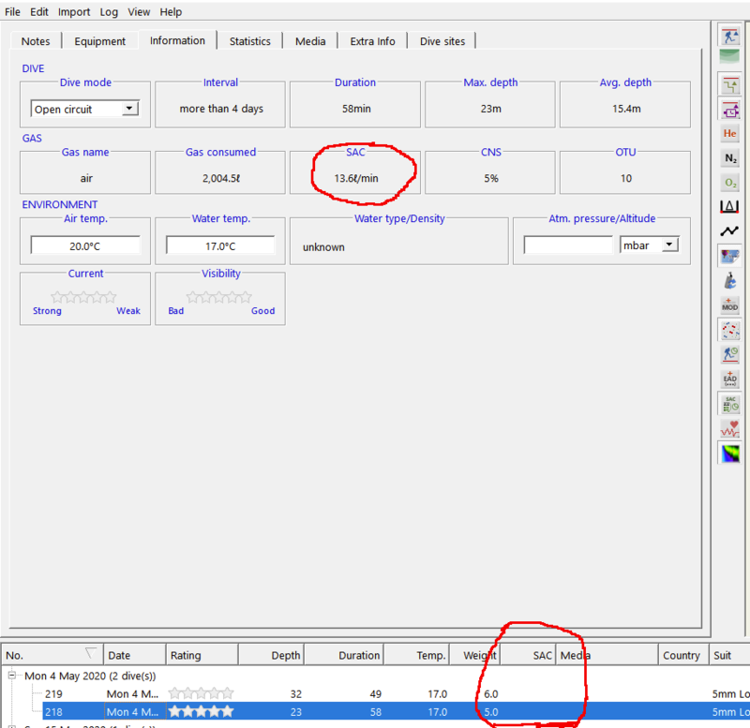Click the ruler measurement tool icon

point(729,206)
